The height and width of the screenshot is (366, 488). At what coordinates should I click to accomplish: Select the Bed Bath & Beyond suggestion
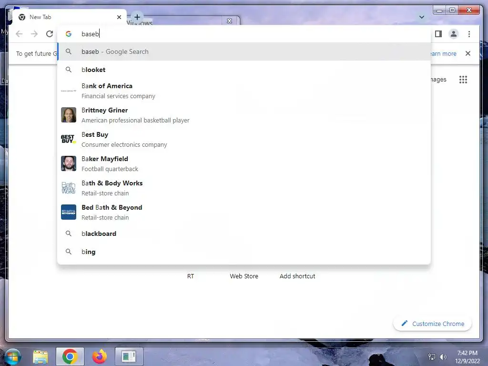tap(244, 212)
